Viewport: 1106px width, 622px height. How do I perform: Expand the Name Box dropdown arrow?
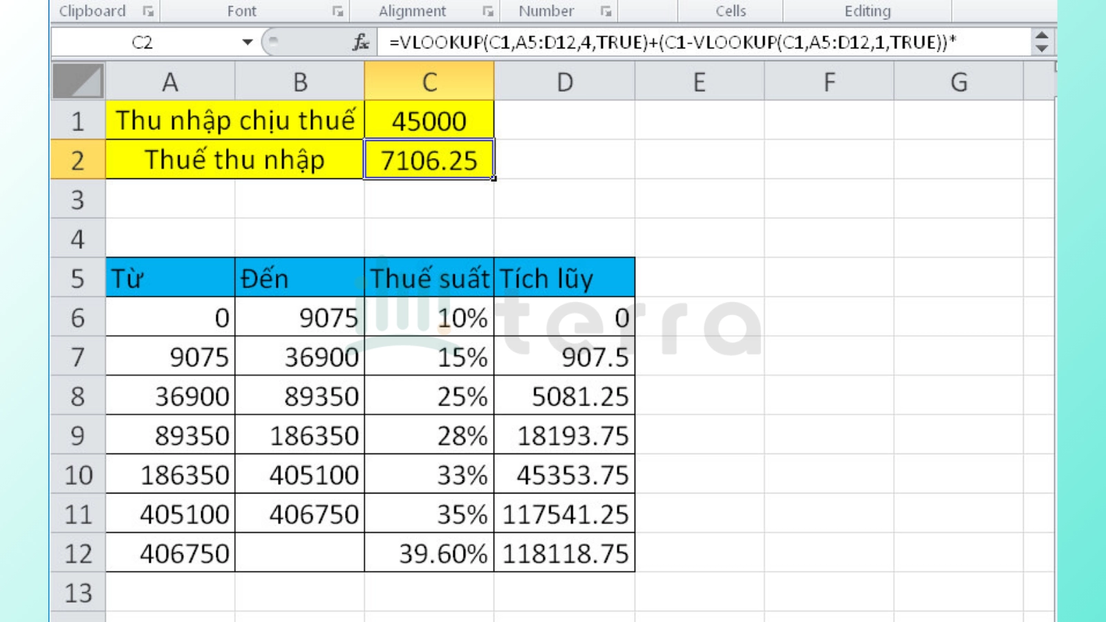coord(247,43)
